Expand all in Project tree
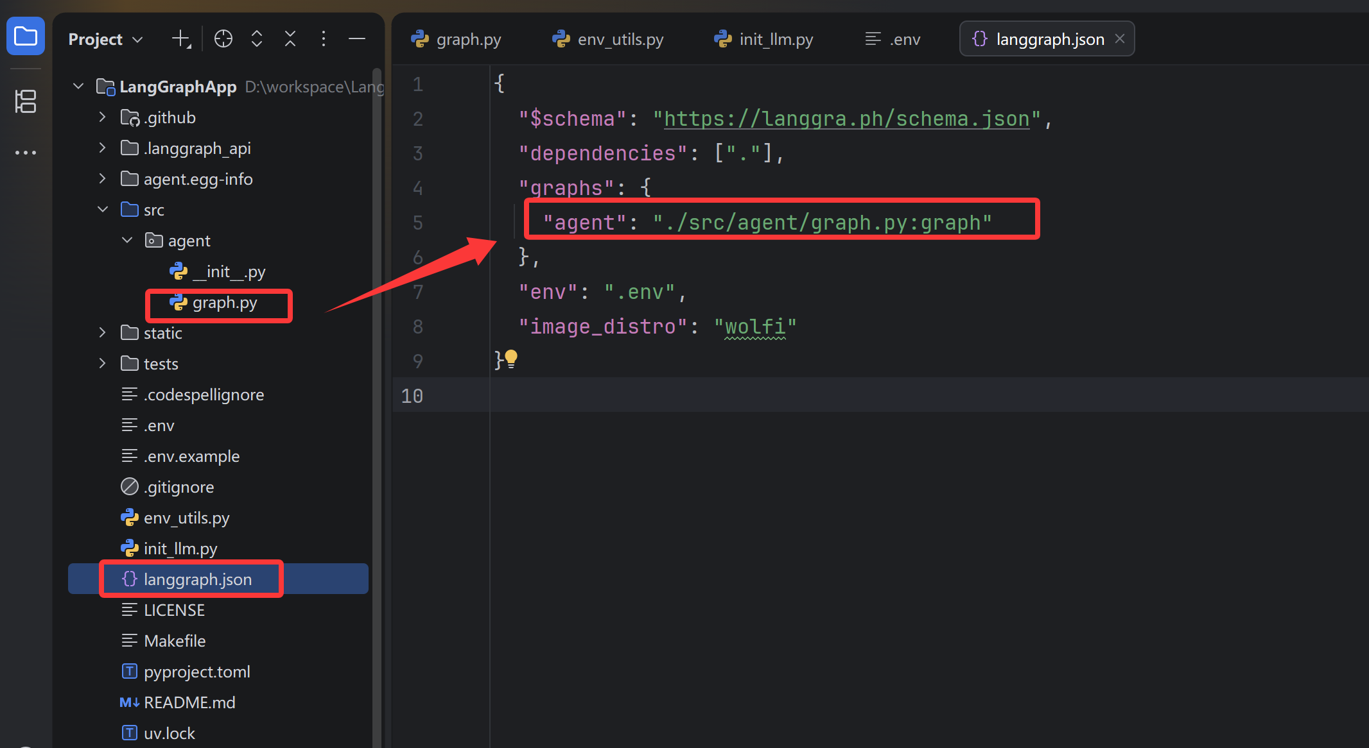 (257, 39)
